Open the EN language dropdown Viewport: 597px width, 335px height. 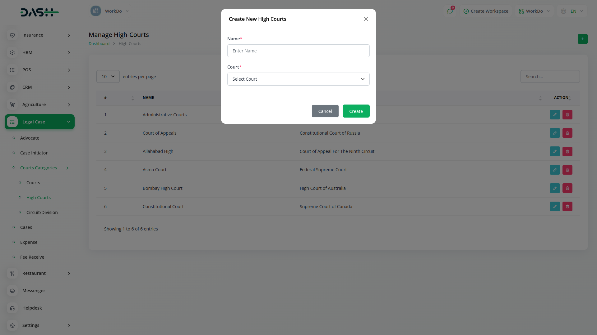572,11
